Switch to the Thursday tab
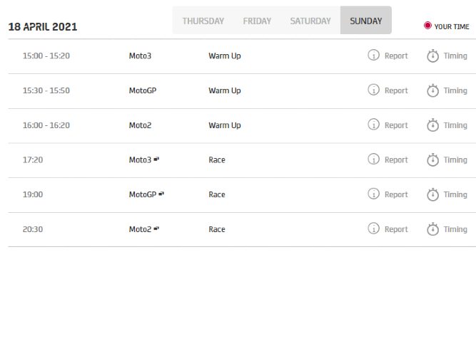This screenshot has height=346, width=476. (x=203, y=21)
